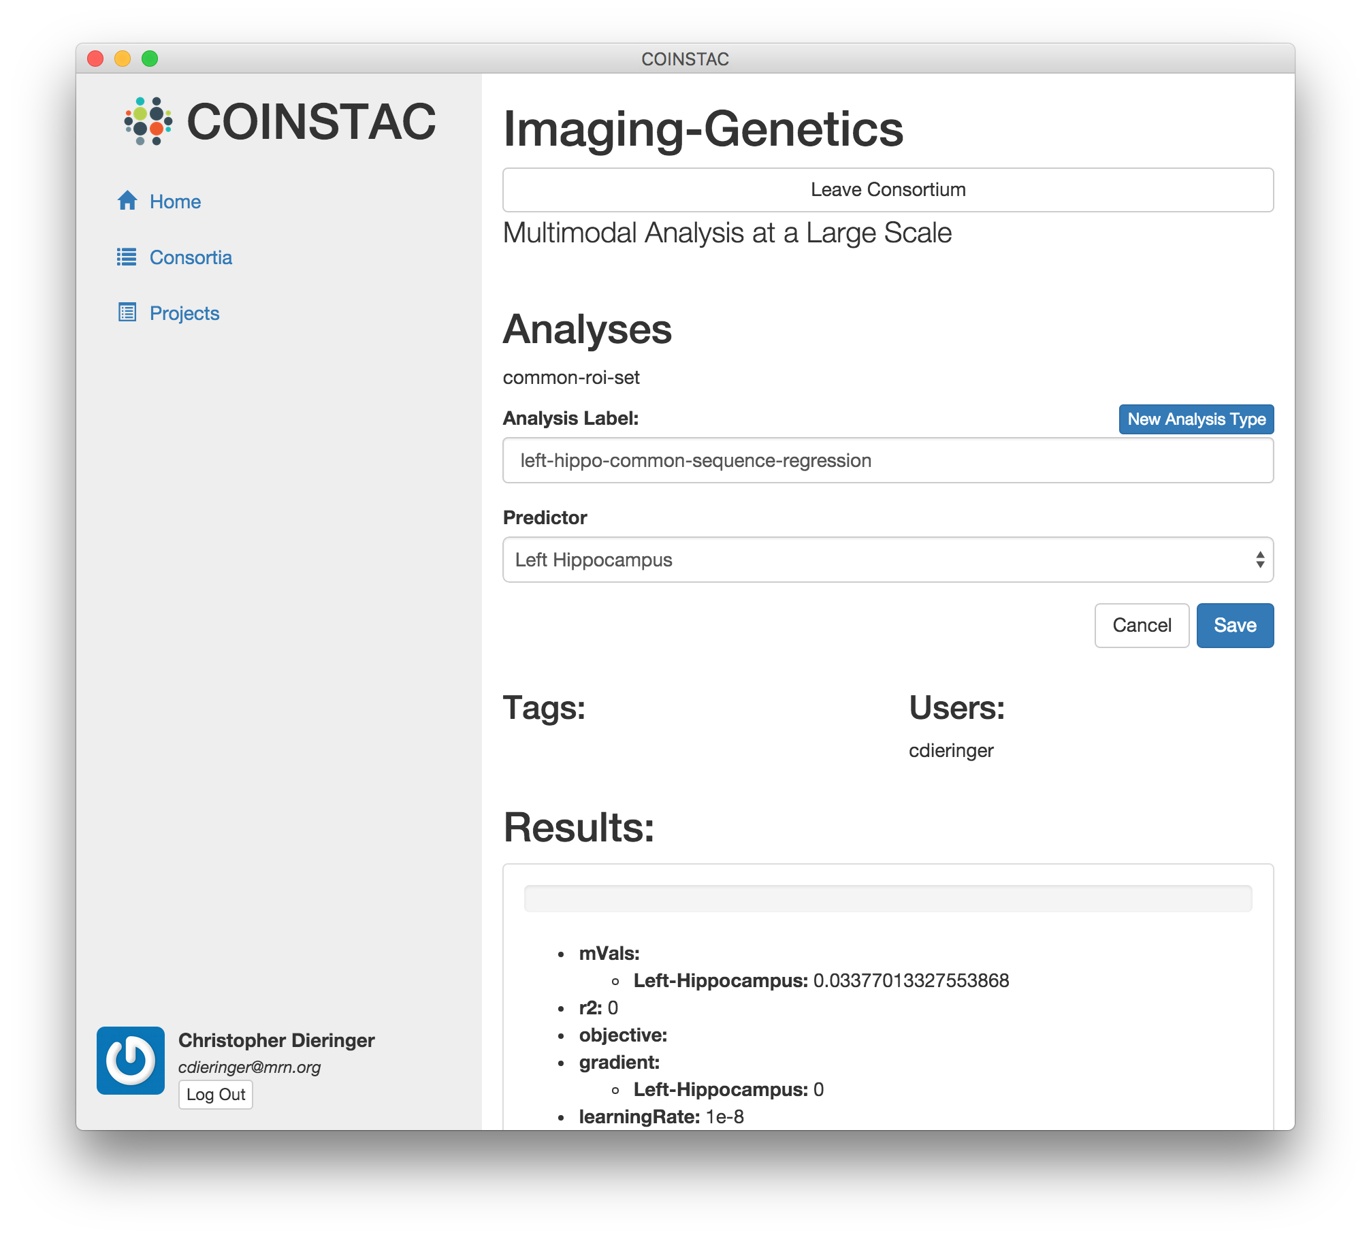Click the Projects document icon
Screen dimensions: 1371x1239
click(127, 312)
